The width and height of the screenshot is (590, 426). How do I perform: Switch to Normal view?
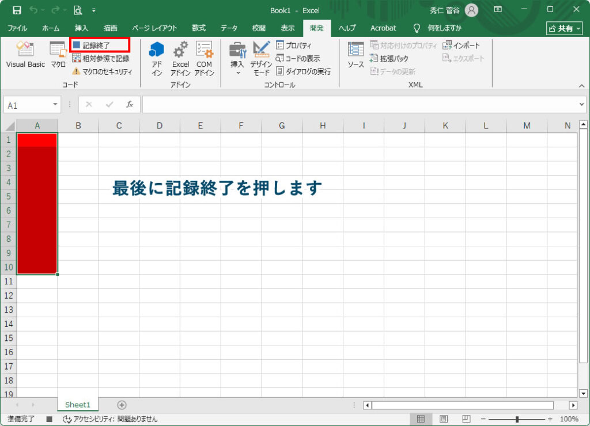click(x=421, y=419)
